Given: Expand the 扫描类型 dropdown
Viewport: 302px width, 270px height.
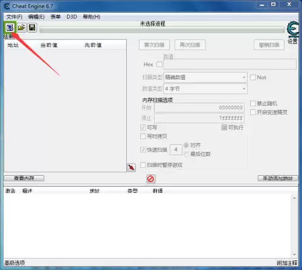Looking at the screenshot, I should pos(205,77).
